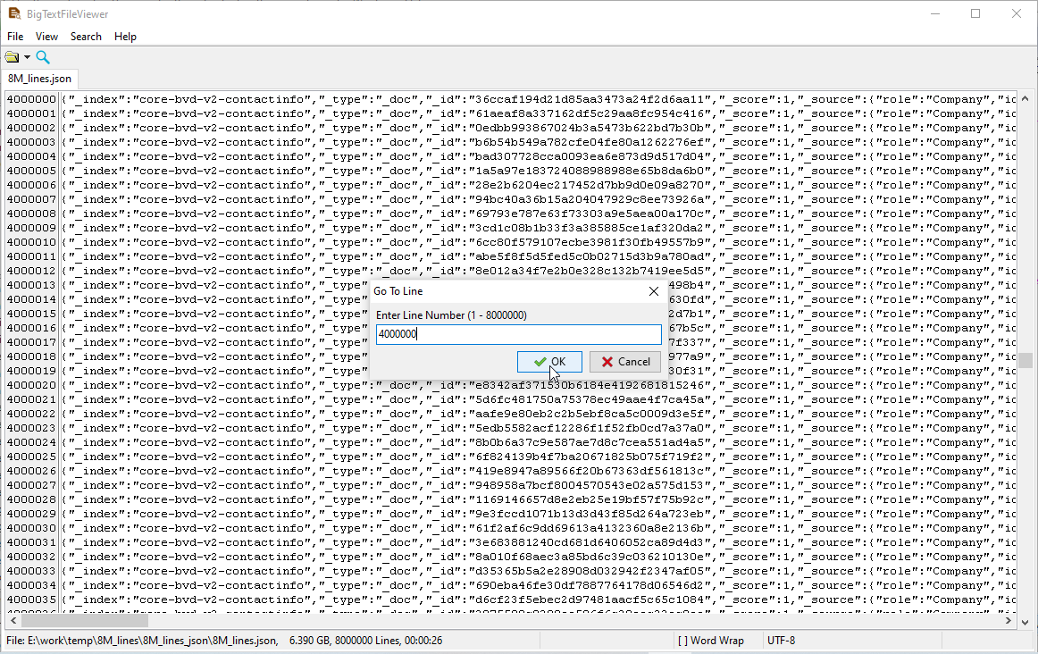Toggle the Word Wrap checkbox in status bar
This screenshot has height=654, width=1038.
[710, 640]
